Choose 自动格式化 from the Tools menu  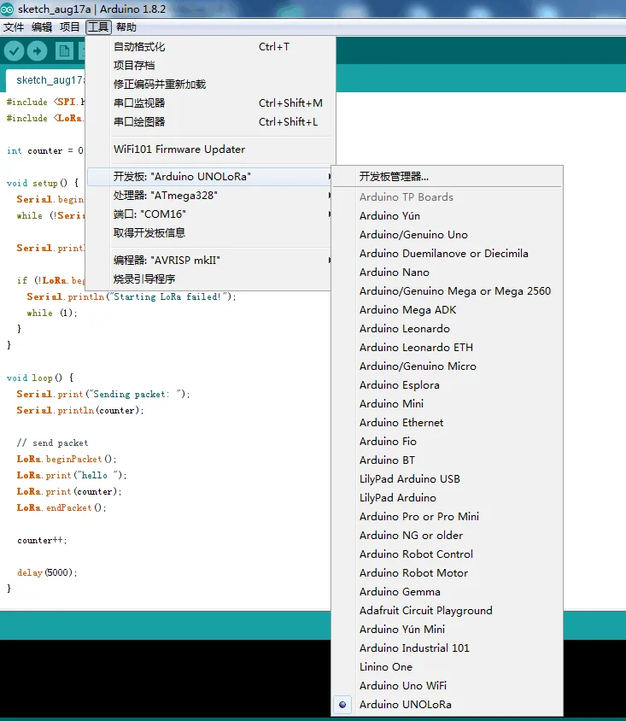[211, 47]
